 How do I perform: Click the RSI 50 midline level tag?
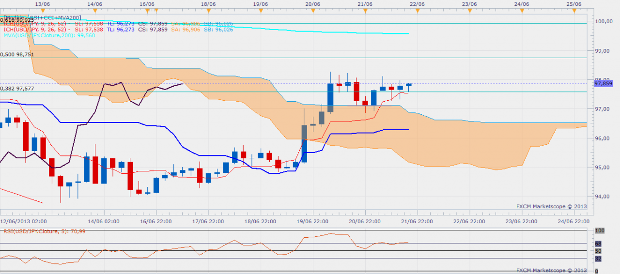point(598,251)
